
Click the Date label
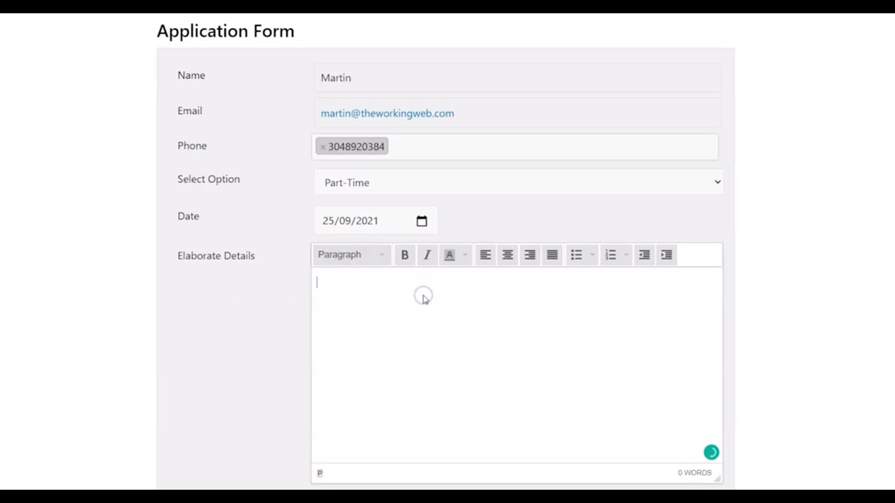(x=188, y=217)
